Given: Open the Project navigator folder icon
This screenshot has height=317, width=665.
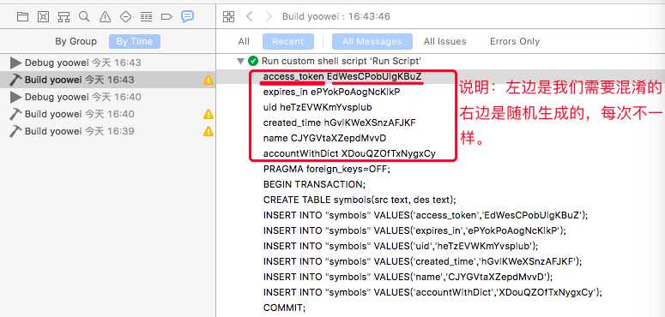Looking at the screenshot, I should click(22, 16).
